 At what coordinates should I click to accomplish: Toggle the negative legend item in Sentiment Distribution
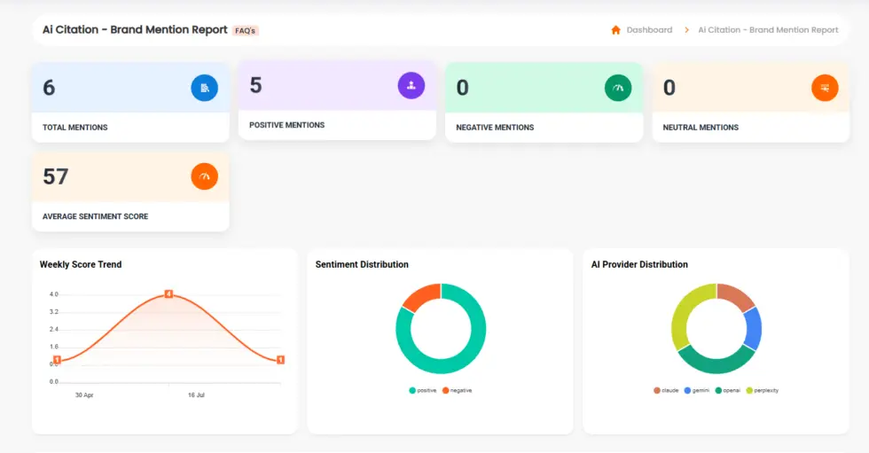tap(458, 390)
